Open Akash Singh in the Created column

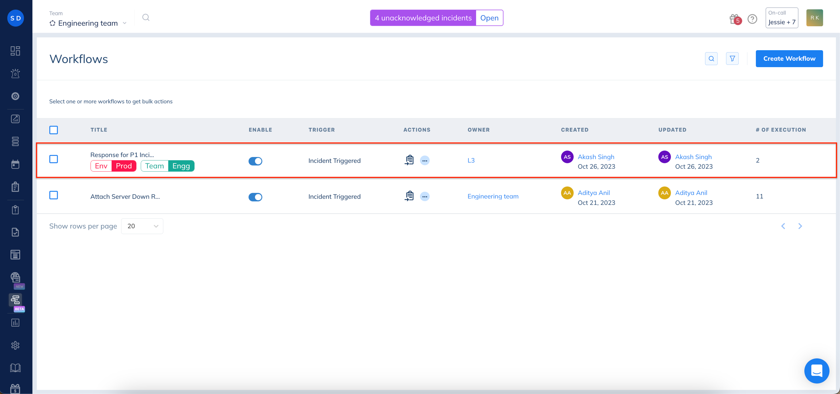pyautogui.click(x=596, y=157)
